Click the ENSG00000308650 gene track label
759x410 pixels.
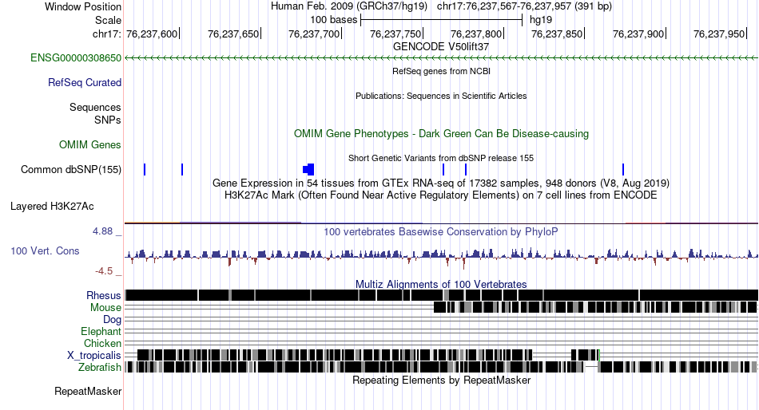(76, 58)
